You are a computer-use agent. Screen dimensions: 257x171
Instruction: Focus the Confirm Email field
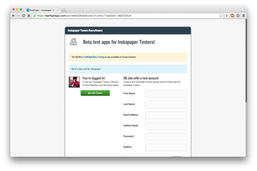166,126
